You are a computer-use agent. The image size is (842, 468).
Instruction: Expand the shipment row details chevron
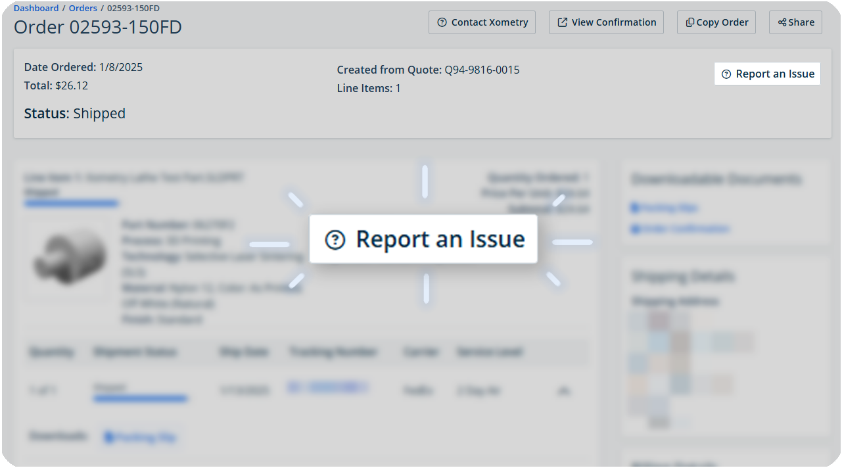coord(564,390)
